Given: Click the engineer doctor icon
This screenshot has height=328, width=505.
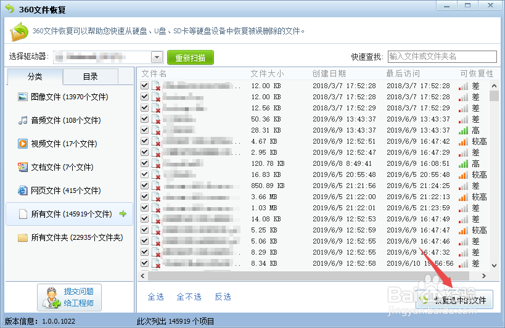Looking at the screenshot, I should coord(51,297).
